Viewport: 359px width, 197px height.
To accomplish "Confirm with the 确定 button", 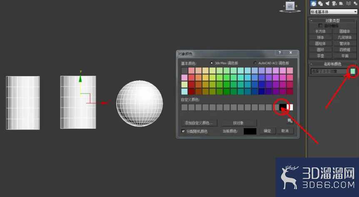I will coord(267,131).
